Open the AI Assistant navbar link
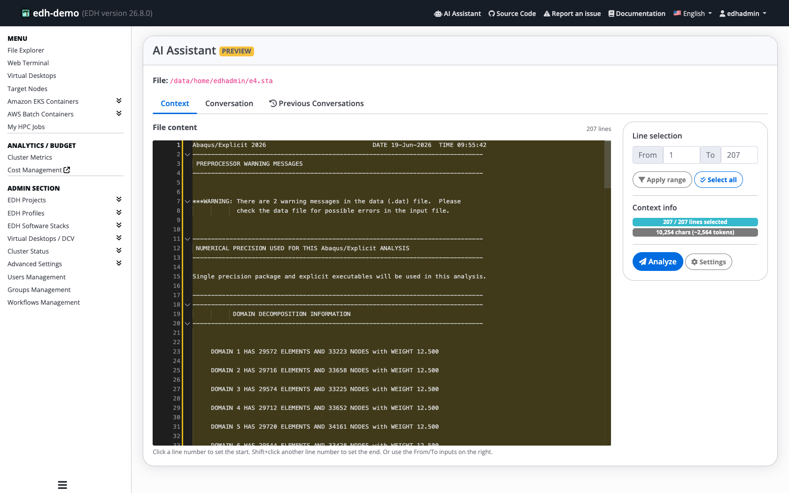Screen dimensions: 789x493 click(x=457, y=14)
